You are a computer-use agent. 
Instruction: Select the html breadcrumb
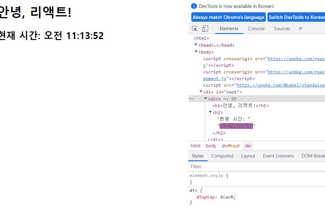click(195, 146)
